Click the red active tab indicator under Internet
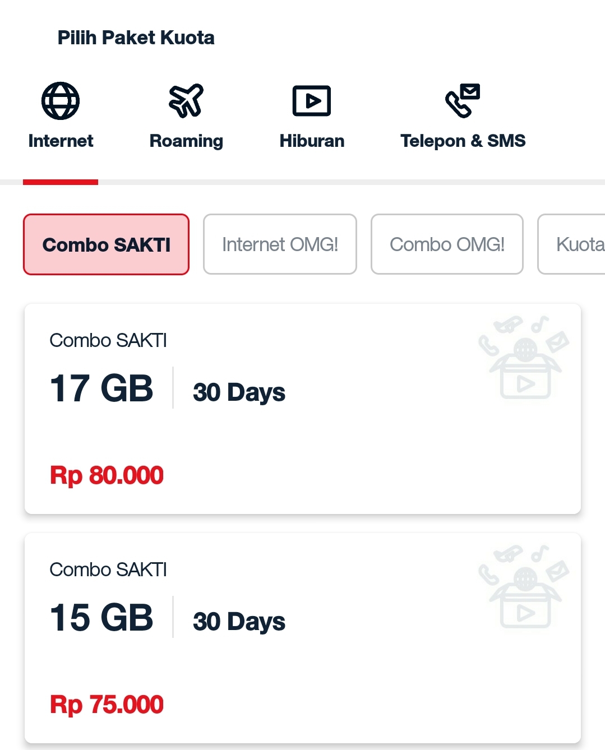This screenshot has height=750, width=605. click(x=60, y=182)
